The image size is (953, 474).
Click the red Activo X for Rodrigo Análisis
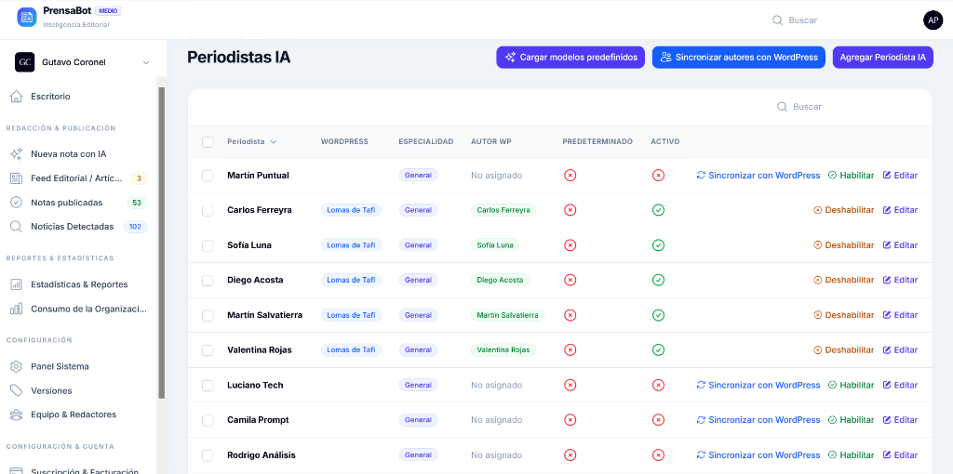(658, 454)
